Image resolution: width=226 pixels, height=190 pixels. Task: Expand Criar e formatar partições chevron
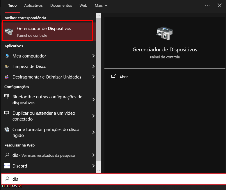pyautogui.click(x=93, y=132)
